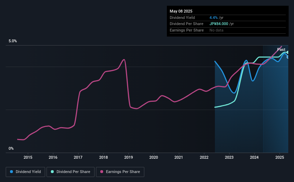Click the 2022 x-axis label
The width and height of the screenshot is (294, 182).
204,157
